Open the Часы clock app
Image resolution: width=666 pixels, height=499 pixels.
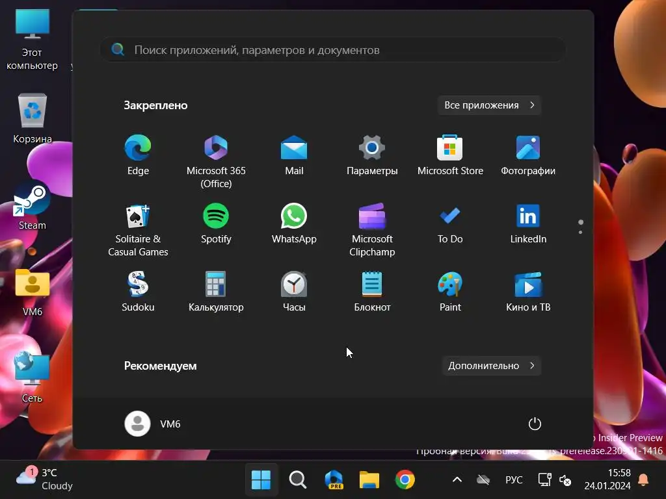(294, 292)
